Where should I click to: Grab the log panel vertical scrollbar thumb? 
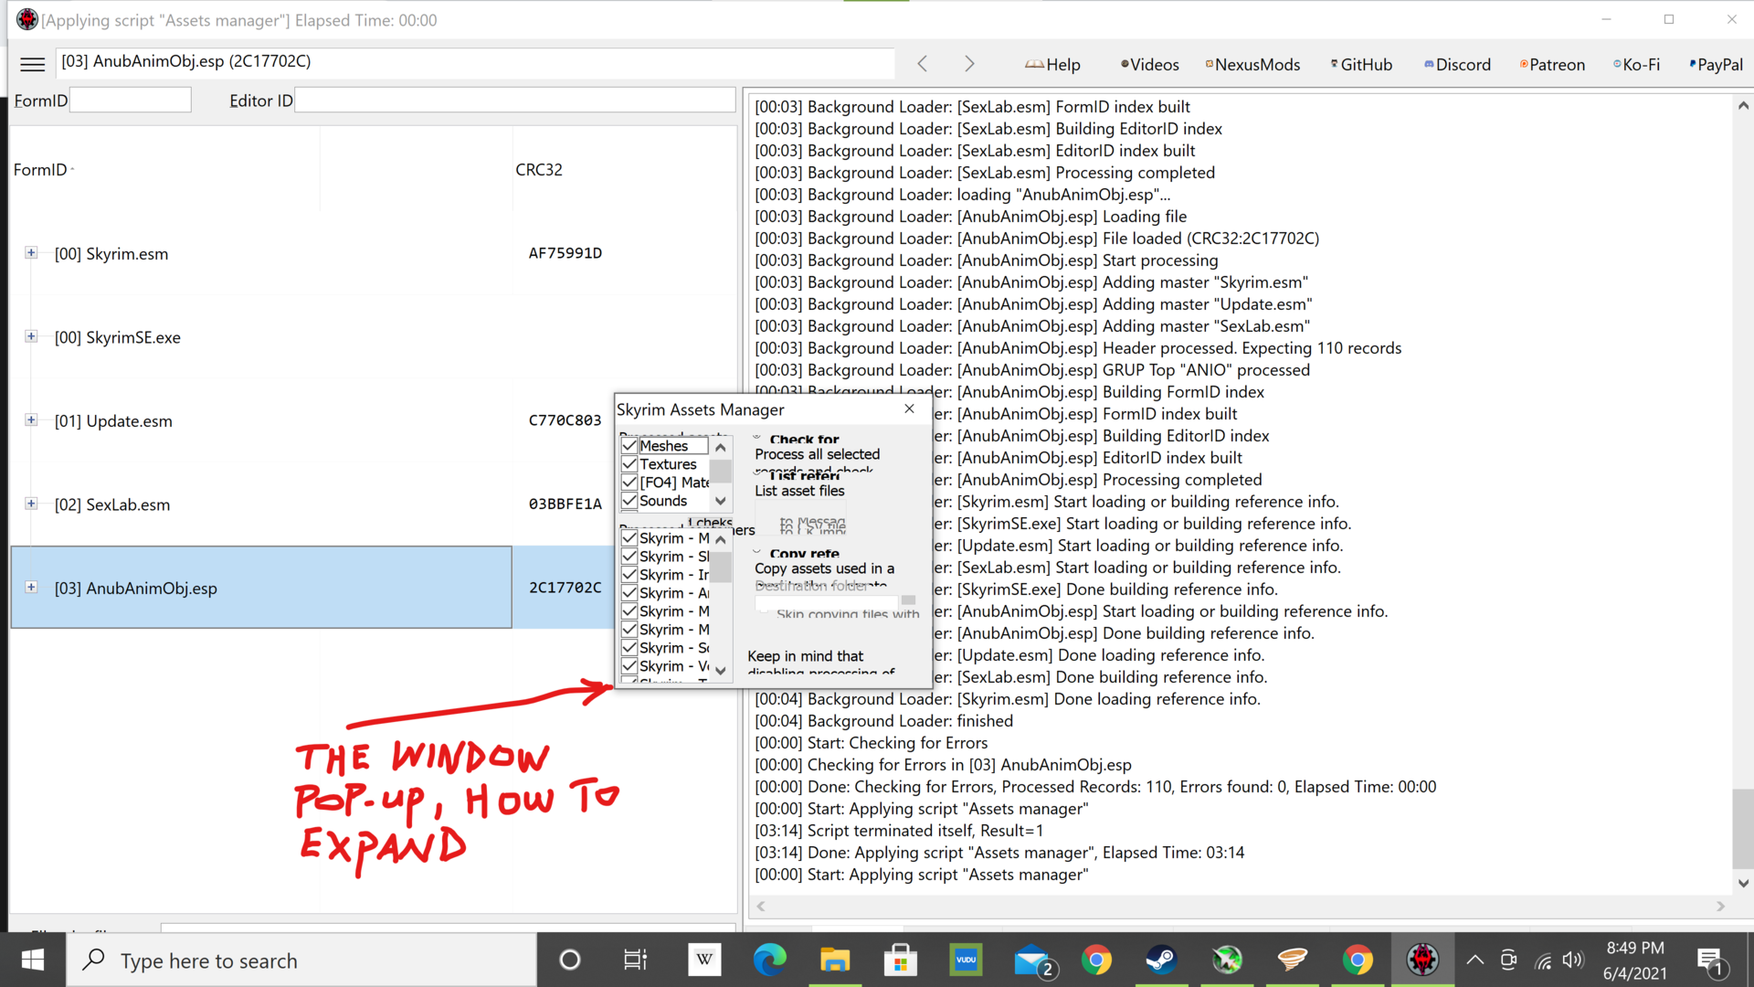(x=1743, y=827)
